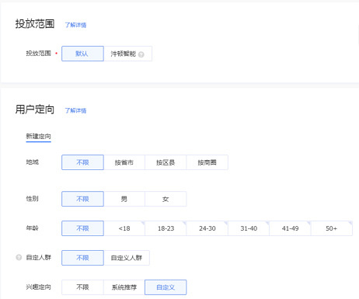Select 女 gender option
The width and height of the screenshot is (359, 299).
click(166, 199)
